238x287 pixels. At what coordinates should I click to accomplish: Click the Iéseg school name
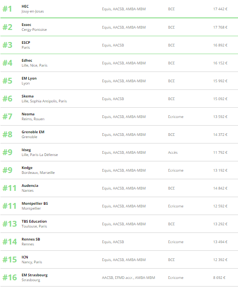[26, 150]
